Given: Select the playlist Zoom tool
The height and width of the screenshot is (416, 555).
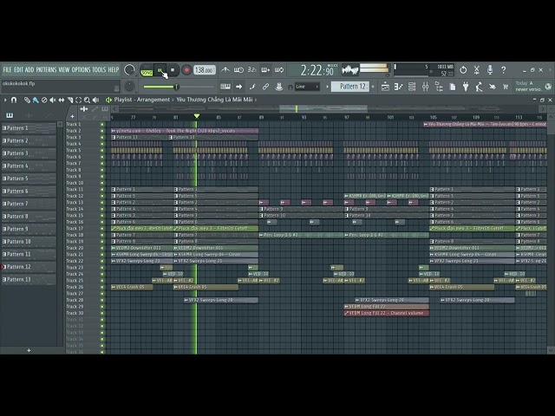Looking at the screenshot, I should pyautogui.click(x=87, y=101).
